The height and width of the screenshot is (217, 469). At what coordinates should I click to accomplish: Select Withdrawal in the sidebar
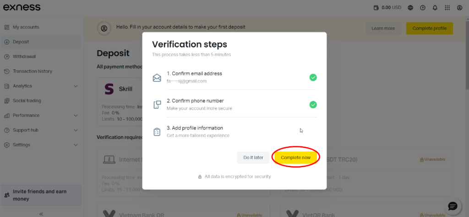point(24,57)
